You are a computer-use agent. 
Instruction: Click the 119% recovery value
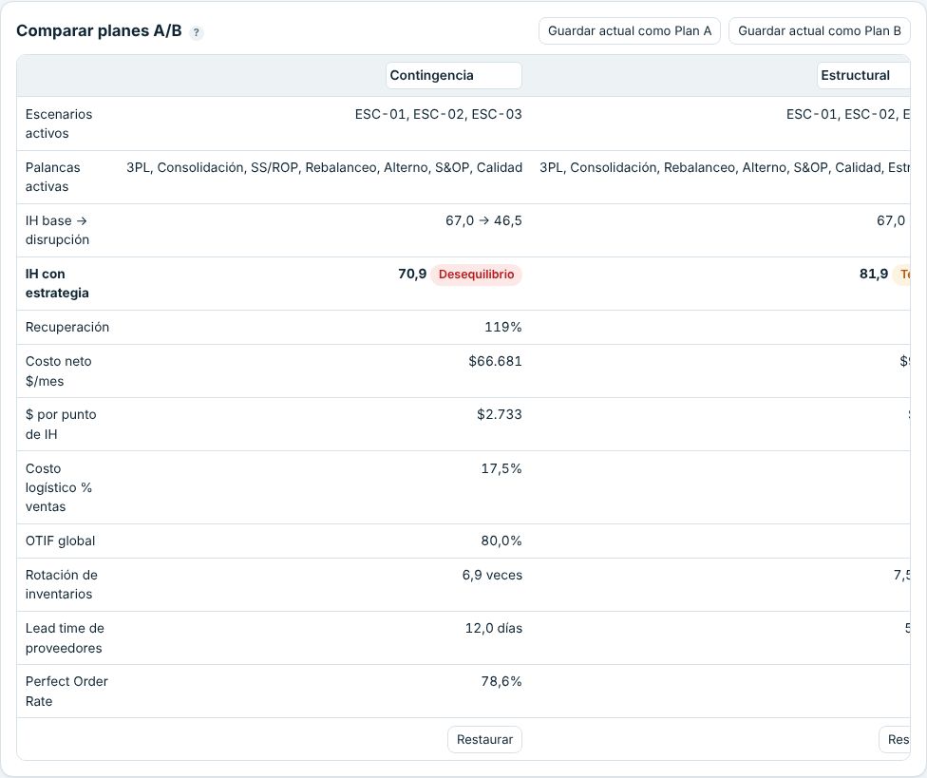coord(503,327)
